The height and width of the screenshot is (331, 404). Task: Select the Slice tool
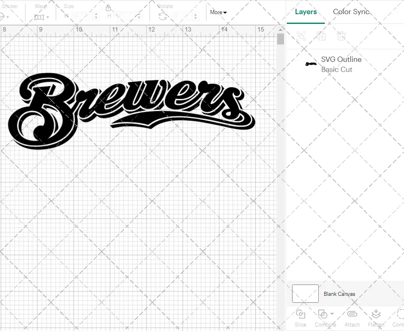[300, 318]
